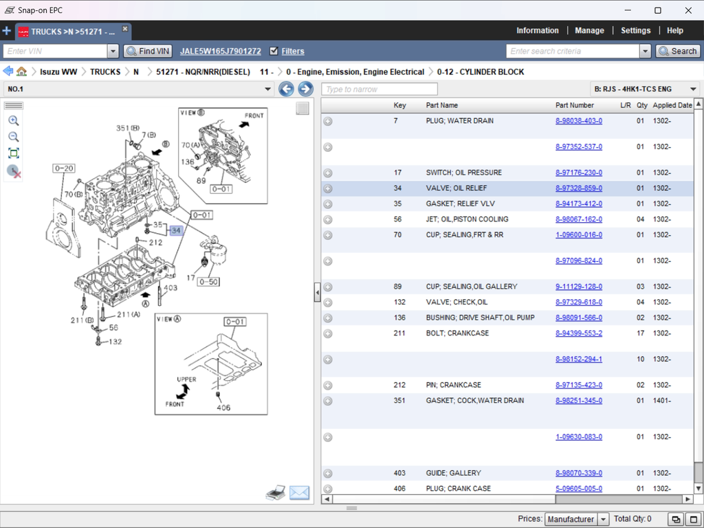704x528 pixels.
Task: Expand the Enter VIN dropdown
Action: coord(113,51)
